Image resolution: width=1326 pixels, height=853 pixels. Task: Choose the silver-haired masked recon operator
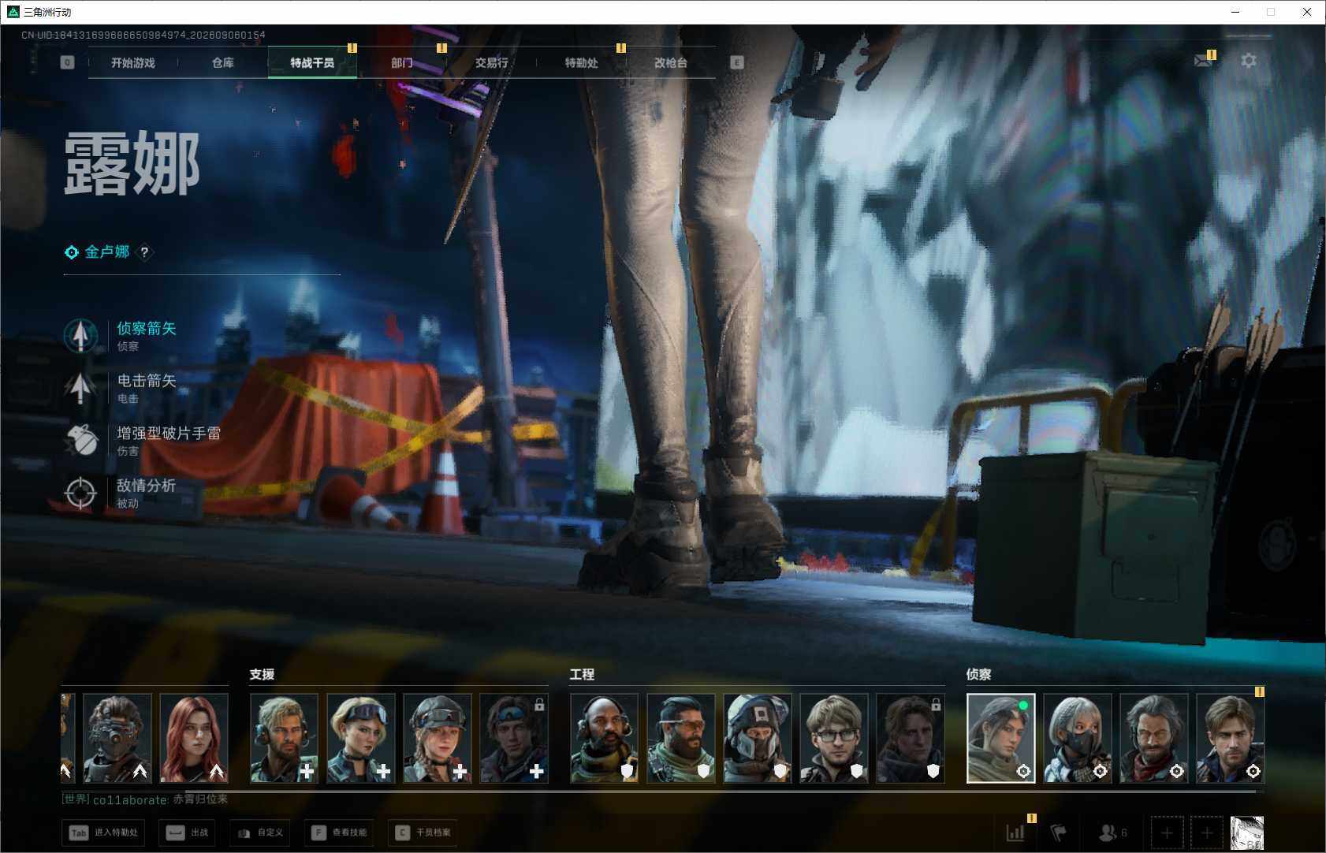pyautogui.click(x=1078, y=738)
